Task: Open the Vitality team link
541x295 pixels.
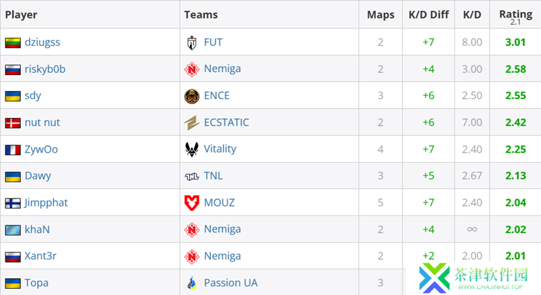Action: pos(220,149)
